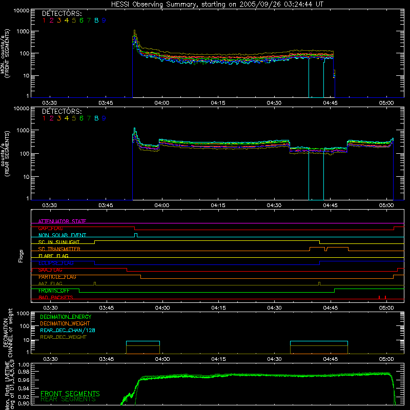Click the ATTENUATOR_STATE flag label
Viewport: 410px width, 410px height.
click(x=62, y=221)
